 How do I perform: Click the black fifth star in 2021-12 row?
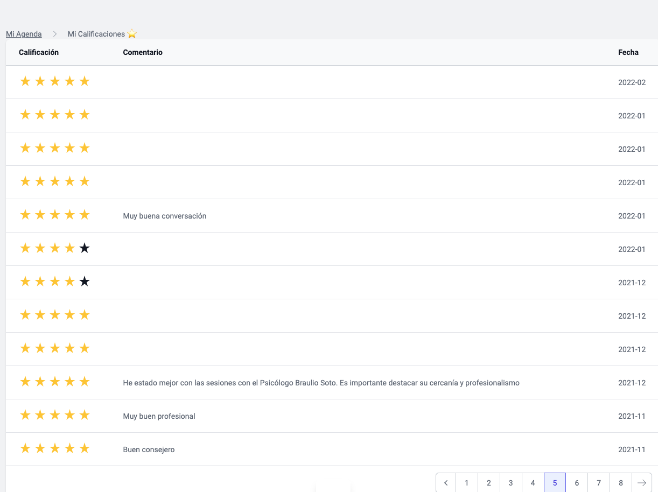pyautogui.click(x=85, y=282)
